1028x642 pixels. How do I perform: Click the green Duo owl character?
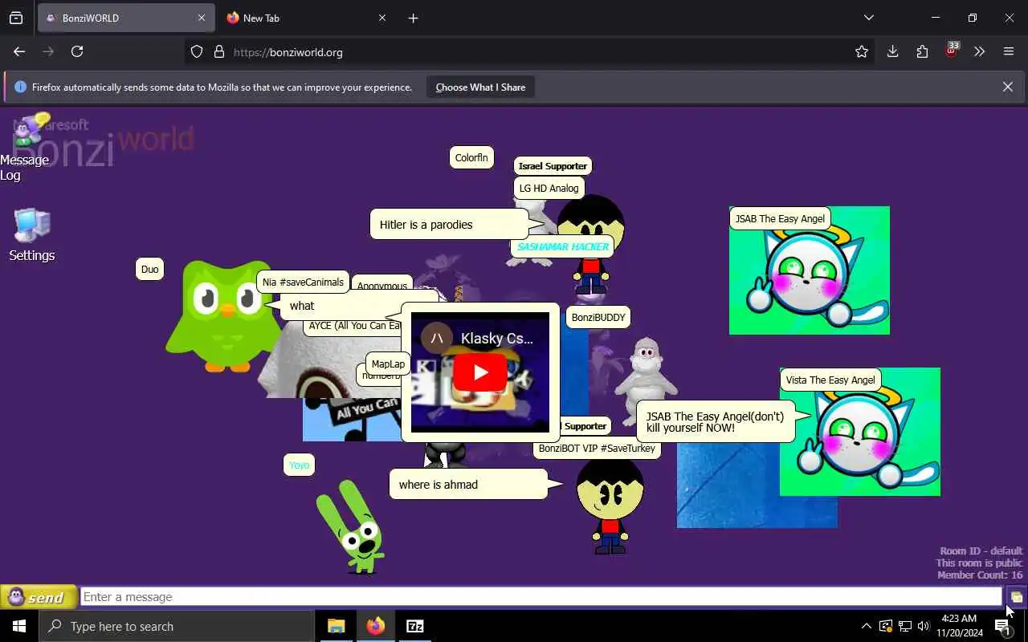[x=223, y=315]
